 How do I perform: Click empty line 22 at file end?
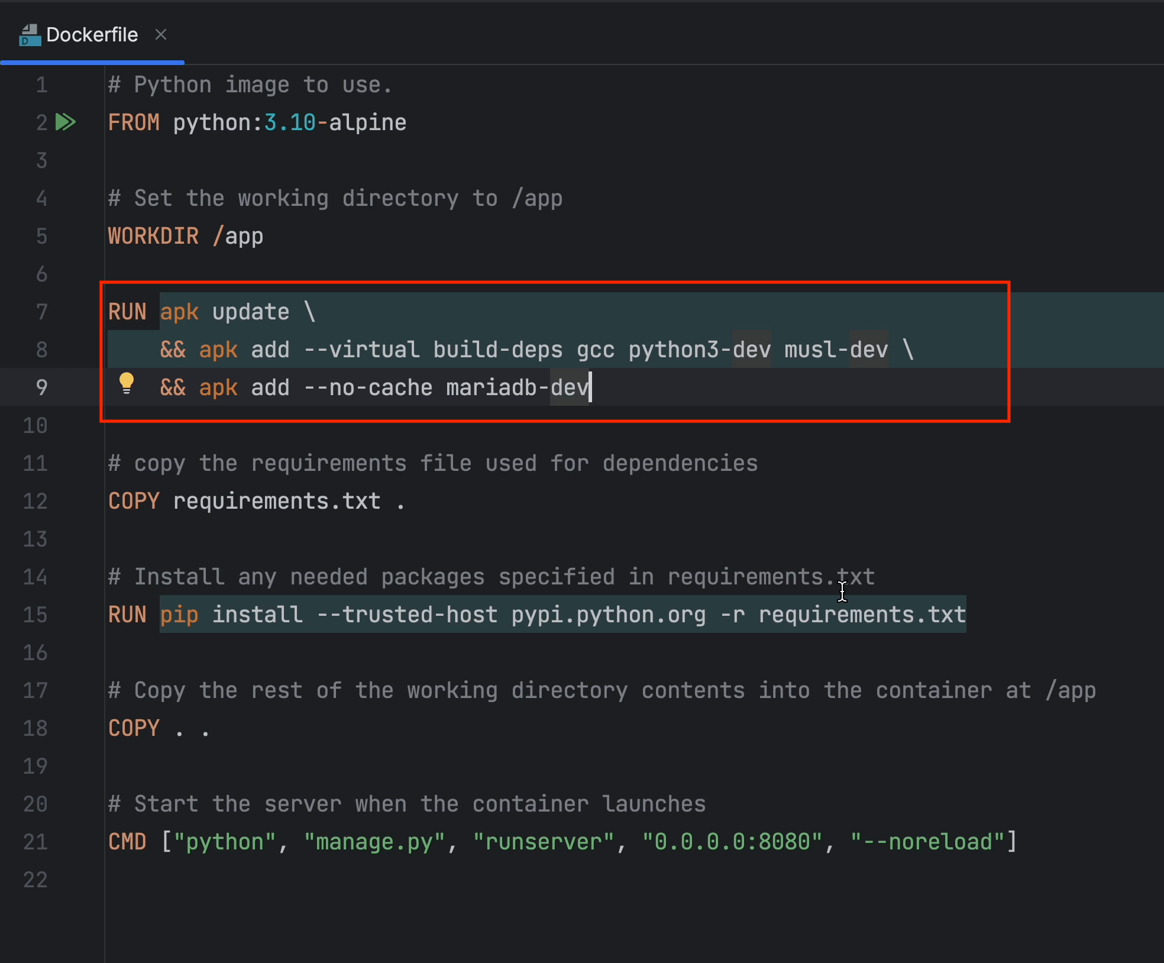pos(355,880)
